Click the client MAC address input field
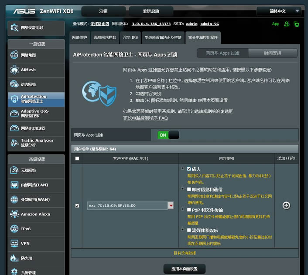Viewport: 308px width, 275px height. (x=127, y=205)
